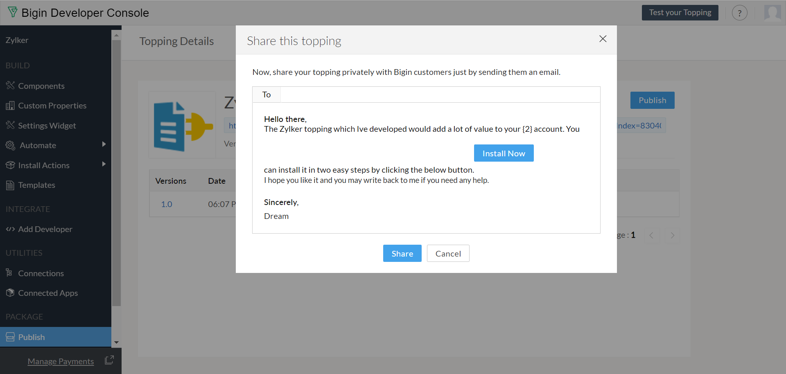Click the 'To' label in the recipient row
The image size is (786, 374).
267,95
